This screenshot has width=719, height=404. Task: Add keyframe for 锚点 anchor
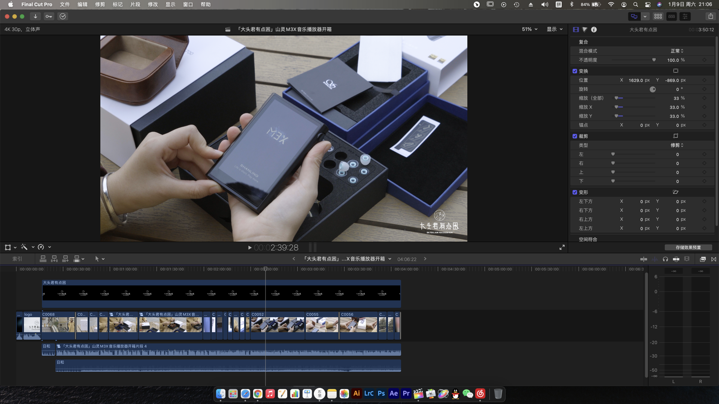[704, 125]
